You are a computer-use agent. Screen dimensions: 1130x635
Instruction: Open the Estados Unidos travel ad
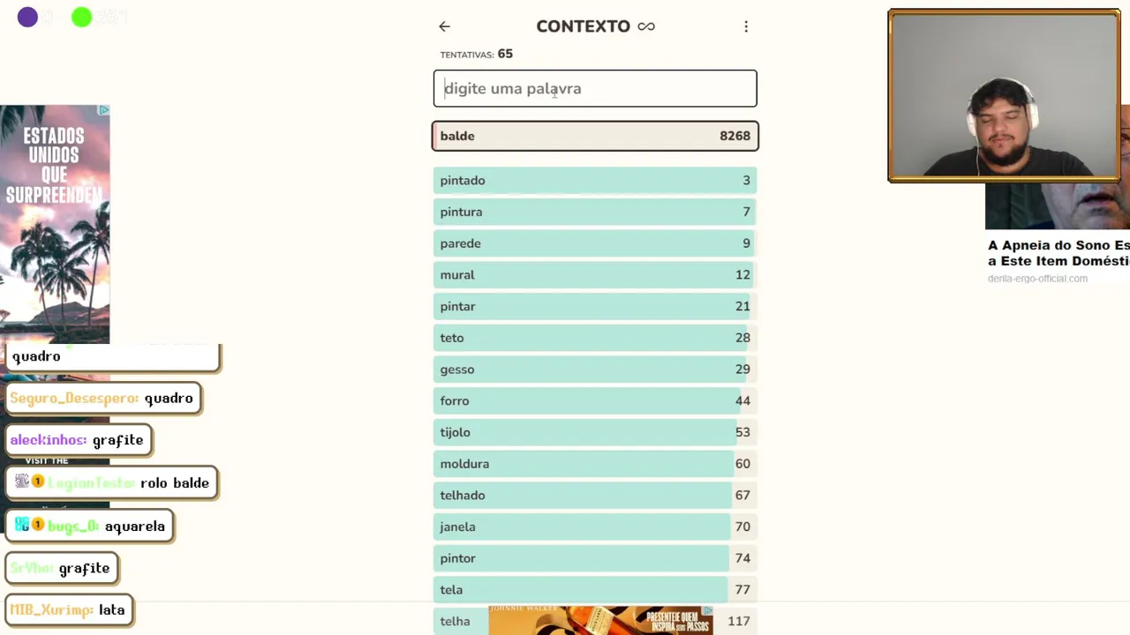tap(55, 225)
